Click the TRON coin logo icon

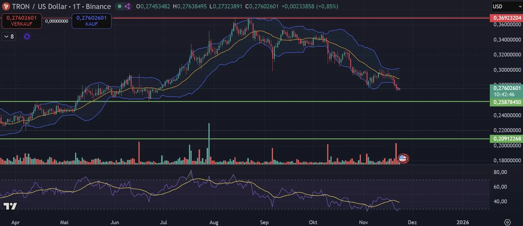click(x=6, y=6)
